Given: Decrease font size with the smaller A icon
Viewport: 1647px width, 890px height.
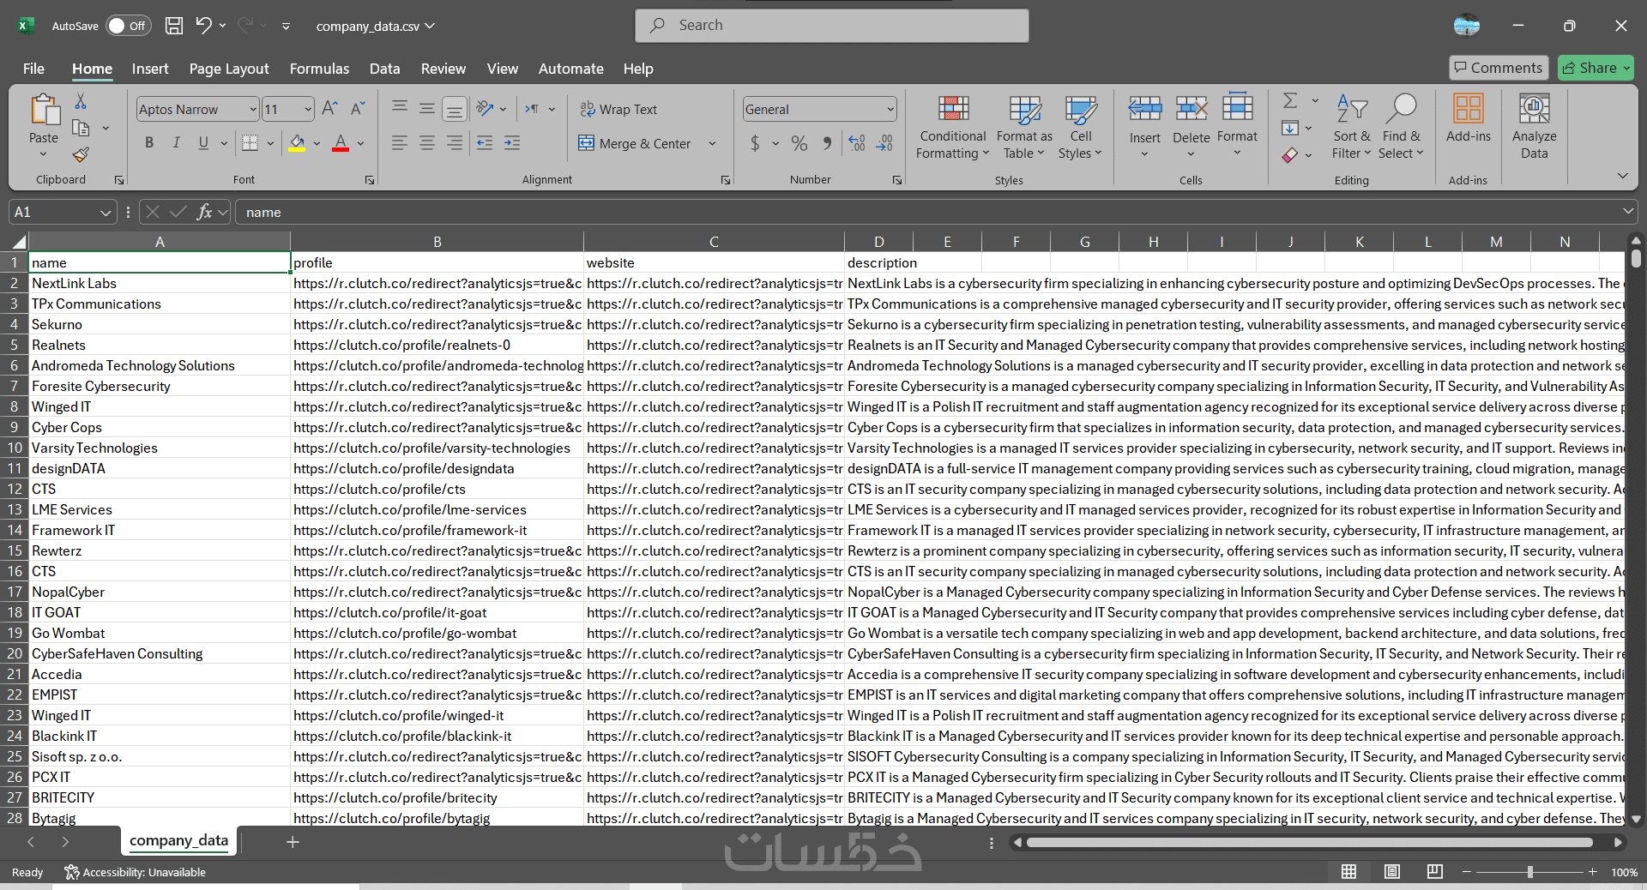Looking at the screenshot, I should point(359,109).
